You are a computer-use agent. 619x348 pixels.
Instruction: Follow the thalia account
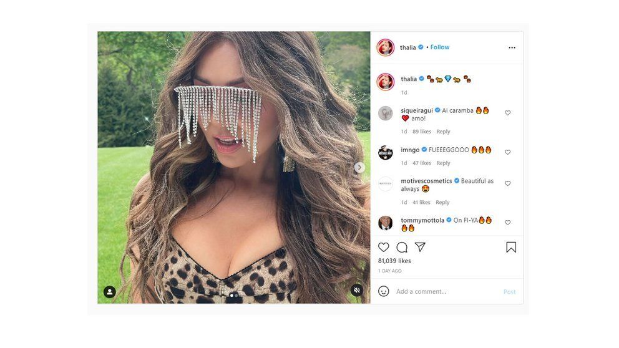(x=440, y=47)
